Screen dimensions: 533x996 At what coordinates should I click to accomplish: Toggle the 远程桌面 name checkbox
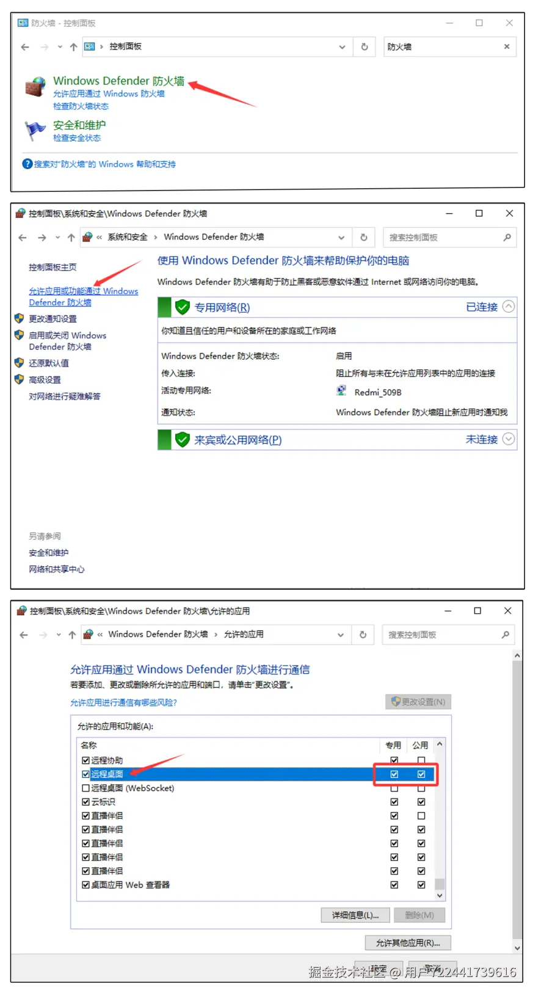tap(85, 774)
